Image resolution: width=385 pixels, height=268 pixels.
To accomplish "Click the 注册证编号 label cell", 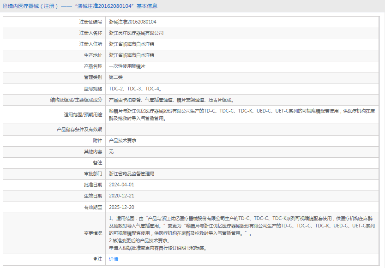I will tap(90, 22).
